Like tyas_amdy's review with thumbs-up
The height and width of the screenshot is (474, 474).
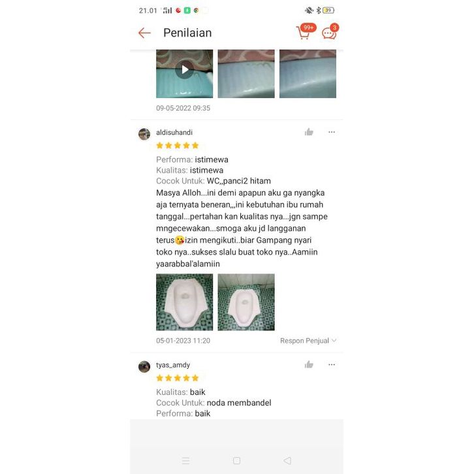coord(309,364)
